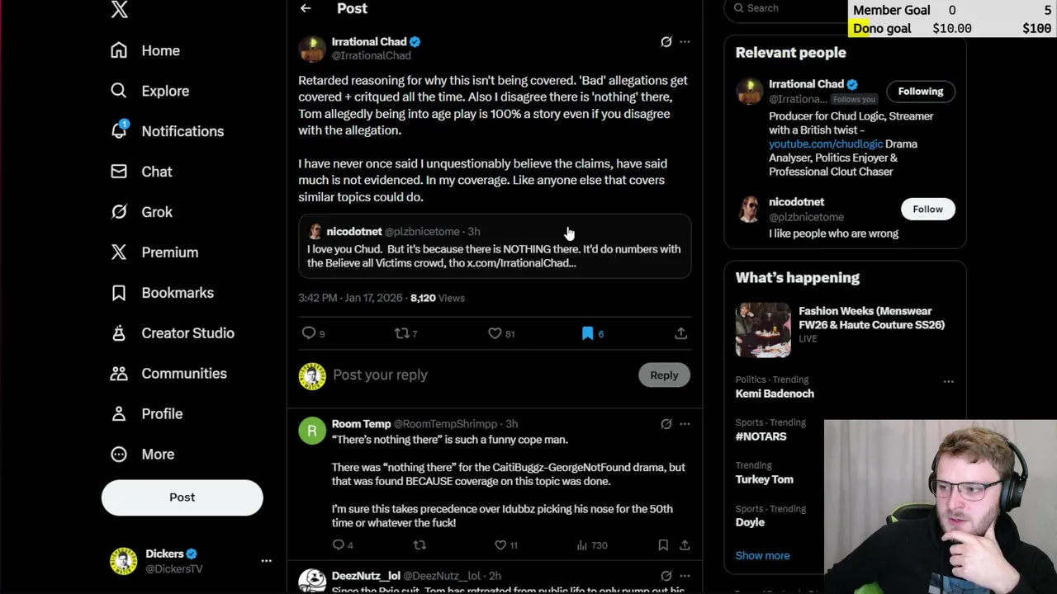Open Fashion Weeks live thumbnail
Image resolution: width=1057 pixels, height=594 pixels.
[x=763, y=329]
